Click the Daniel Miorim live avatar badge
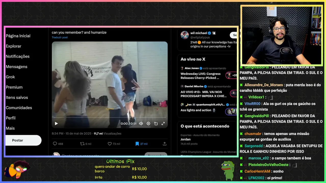 (234, 93)
